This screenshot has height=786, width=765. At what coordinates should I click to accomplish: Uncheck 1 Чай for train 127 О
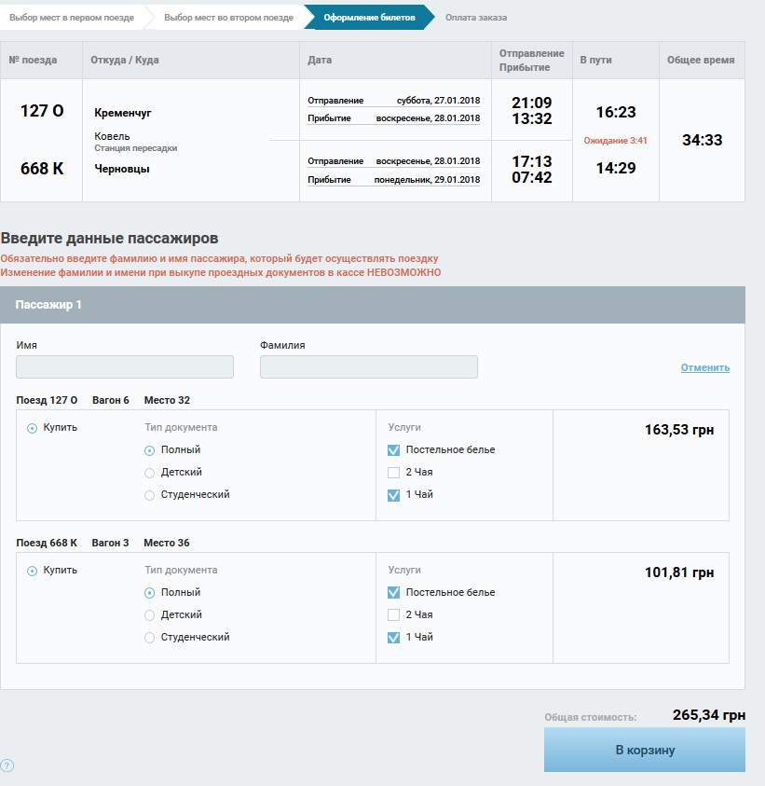pos(393,495)
